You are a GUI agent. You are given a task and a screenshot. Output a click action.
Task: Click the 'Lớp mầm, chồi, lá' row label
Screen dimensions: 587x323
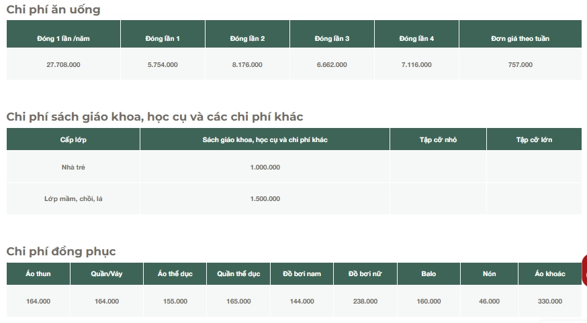(73, 199)
